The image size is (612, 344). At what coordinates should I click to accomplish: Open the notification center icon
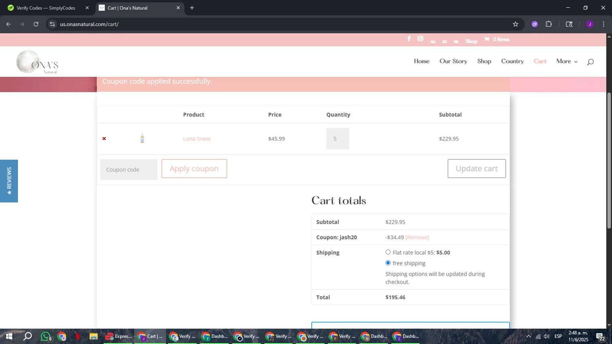[x=601, y=337]
